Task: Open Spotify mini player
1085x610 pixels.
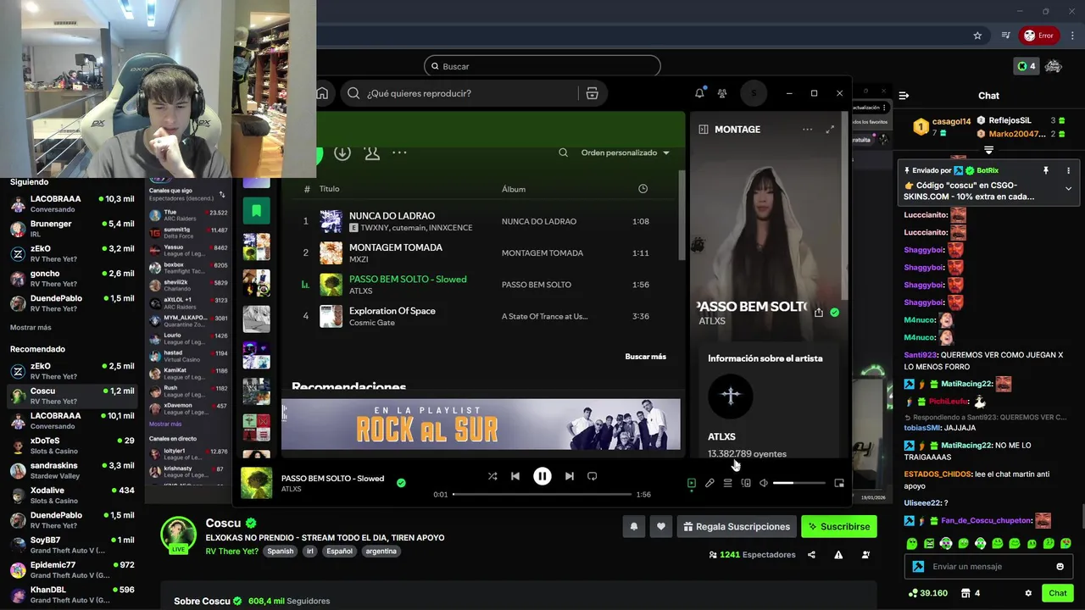Action: 839,483
